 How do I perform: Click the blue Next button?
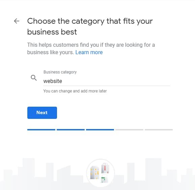coord(42,113)
